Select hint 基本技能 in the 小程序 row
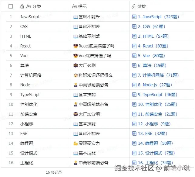The width and height of the screenshot is (195, 177). coord(87,124)
